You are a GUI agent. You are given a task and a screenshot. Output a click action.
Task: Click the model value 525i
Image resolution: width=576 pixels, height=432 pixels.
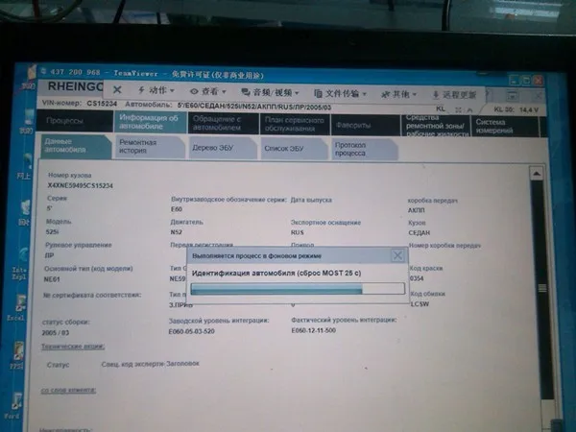point(52,231)
